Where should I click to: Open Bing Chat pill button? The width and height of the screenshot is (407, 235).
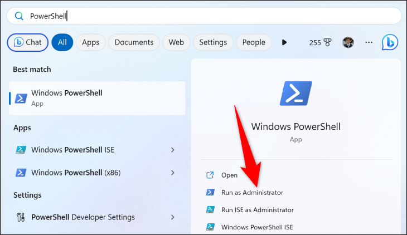(x=27, y=42)
